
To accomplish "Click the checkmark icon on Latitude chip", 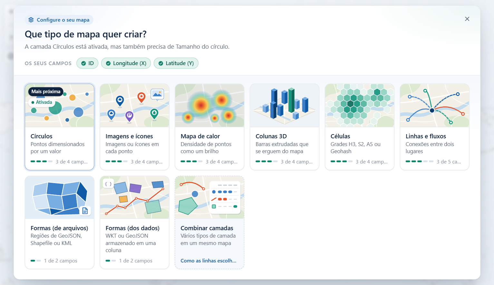I will [161, 64].
